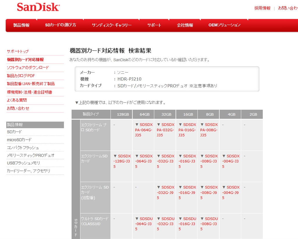Open 環境規制・法規・適合証明書 link
The image size is (298, 239).
(29, 92)
